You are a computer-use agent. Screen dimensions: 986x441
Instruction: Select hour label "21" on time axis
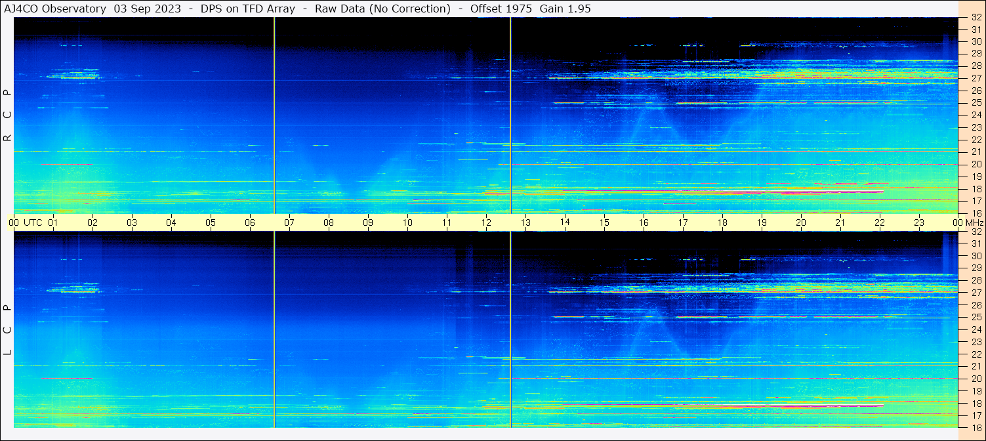[x=840, y=222]
